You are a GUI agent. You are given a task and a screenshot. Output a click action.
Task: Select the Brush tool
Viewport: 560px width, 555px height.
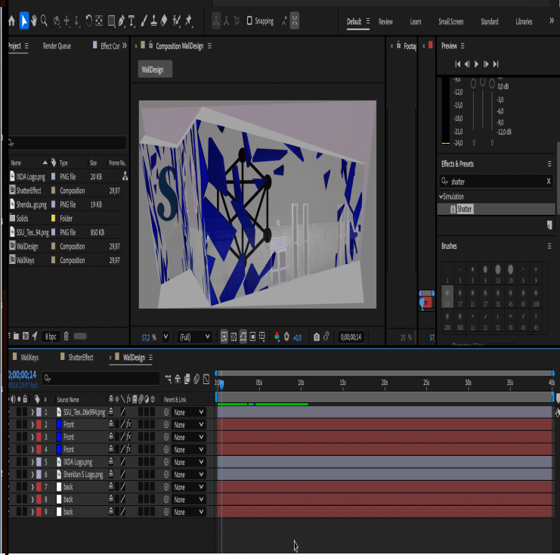(144, 21)
